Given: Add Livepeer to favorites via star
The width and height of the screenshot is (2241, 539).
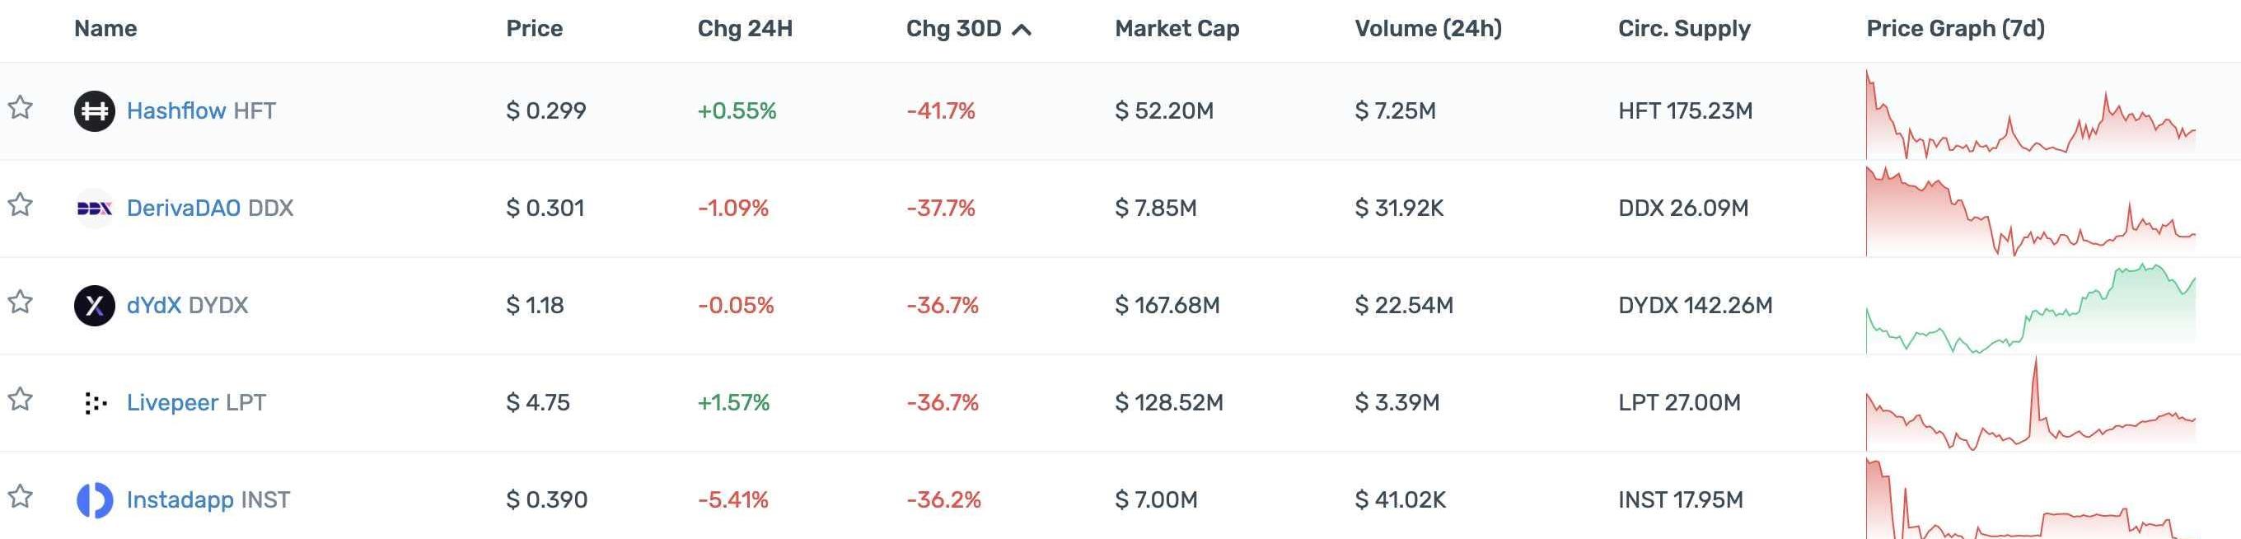Looking at the screenshot, I should 20,400.
